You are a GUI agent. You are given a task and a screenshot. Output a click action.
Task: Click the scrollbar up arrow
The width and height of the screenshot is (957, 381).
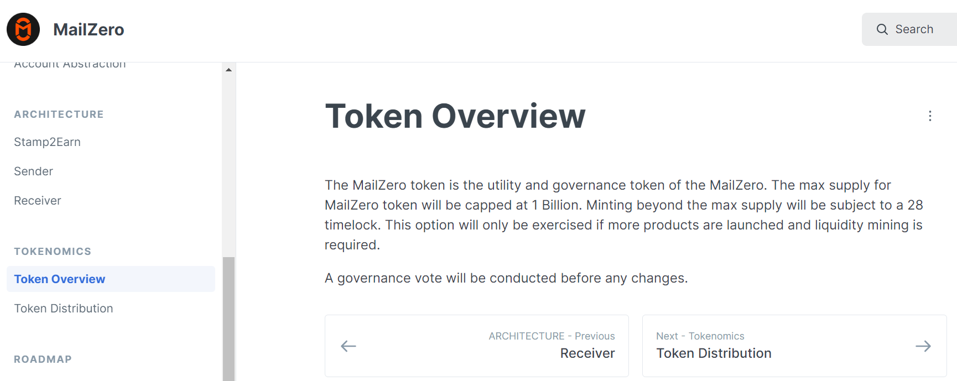click(228, 69)
